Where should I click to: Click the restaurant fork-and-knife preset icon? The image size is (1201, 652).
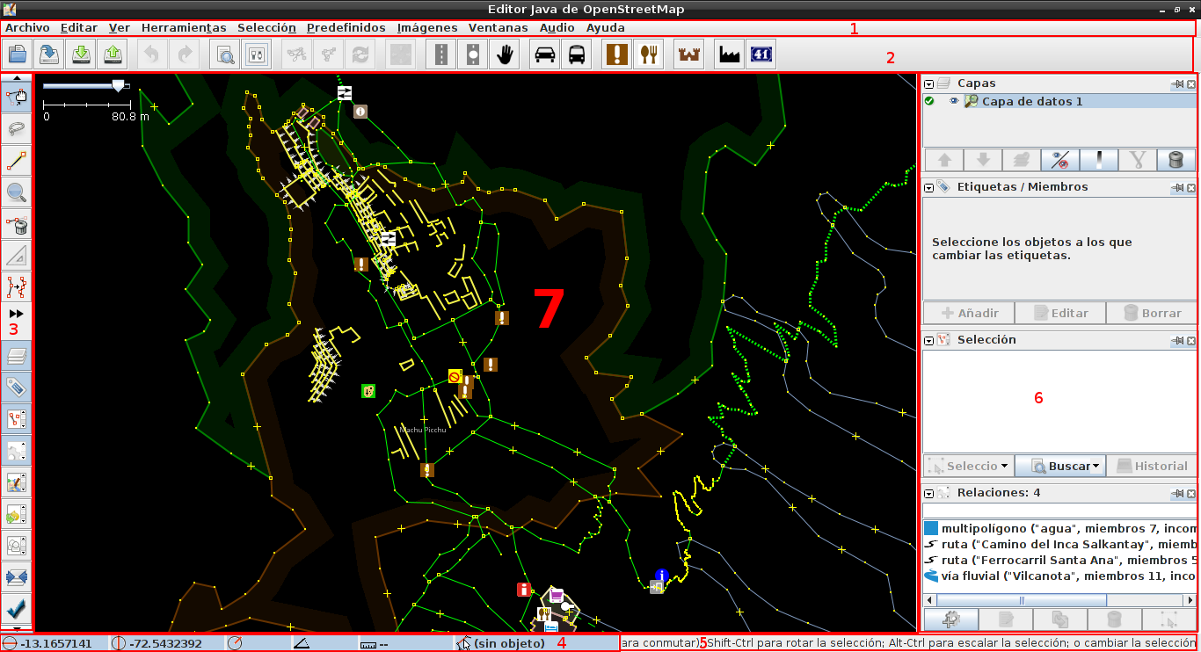coord(649,54)
